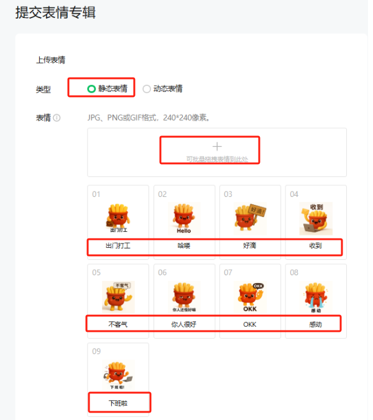Click the Hello fries sticker thumbnail
This screenshot has height=420, width=373.
184,218
